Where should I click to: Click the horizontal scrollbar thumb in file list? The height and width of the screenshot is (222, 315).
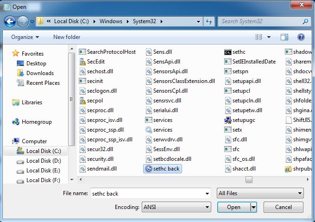tap(249, 180)
